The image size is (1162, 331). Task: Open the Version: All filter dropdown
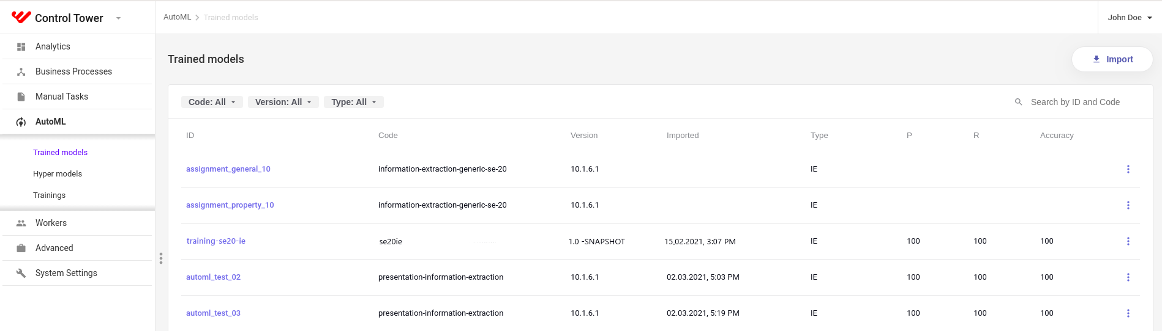[283, 102]
